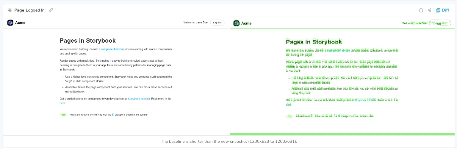This screenshot has height=149, width=457.
Task: Click the permalink chain icon next to Logged In
Action: (51, 10)
